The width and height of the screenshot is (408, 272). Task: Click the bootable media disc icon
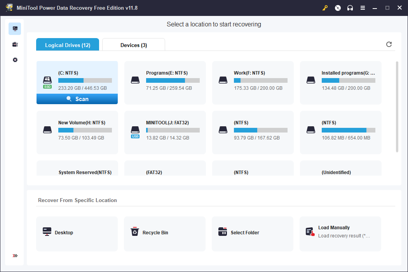[338, 8]
